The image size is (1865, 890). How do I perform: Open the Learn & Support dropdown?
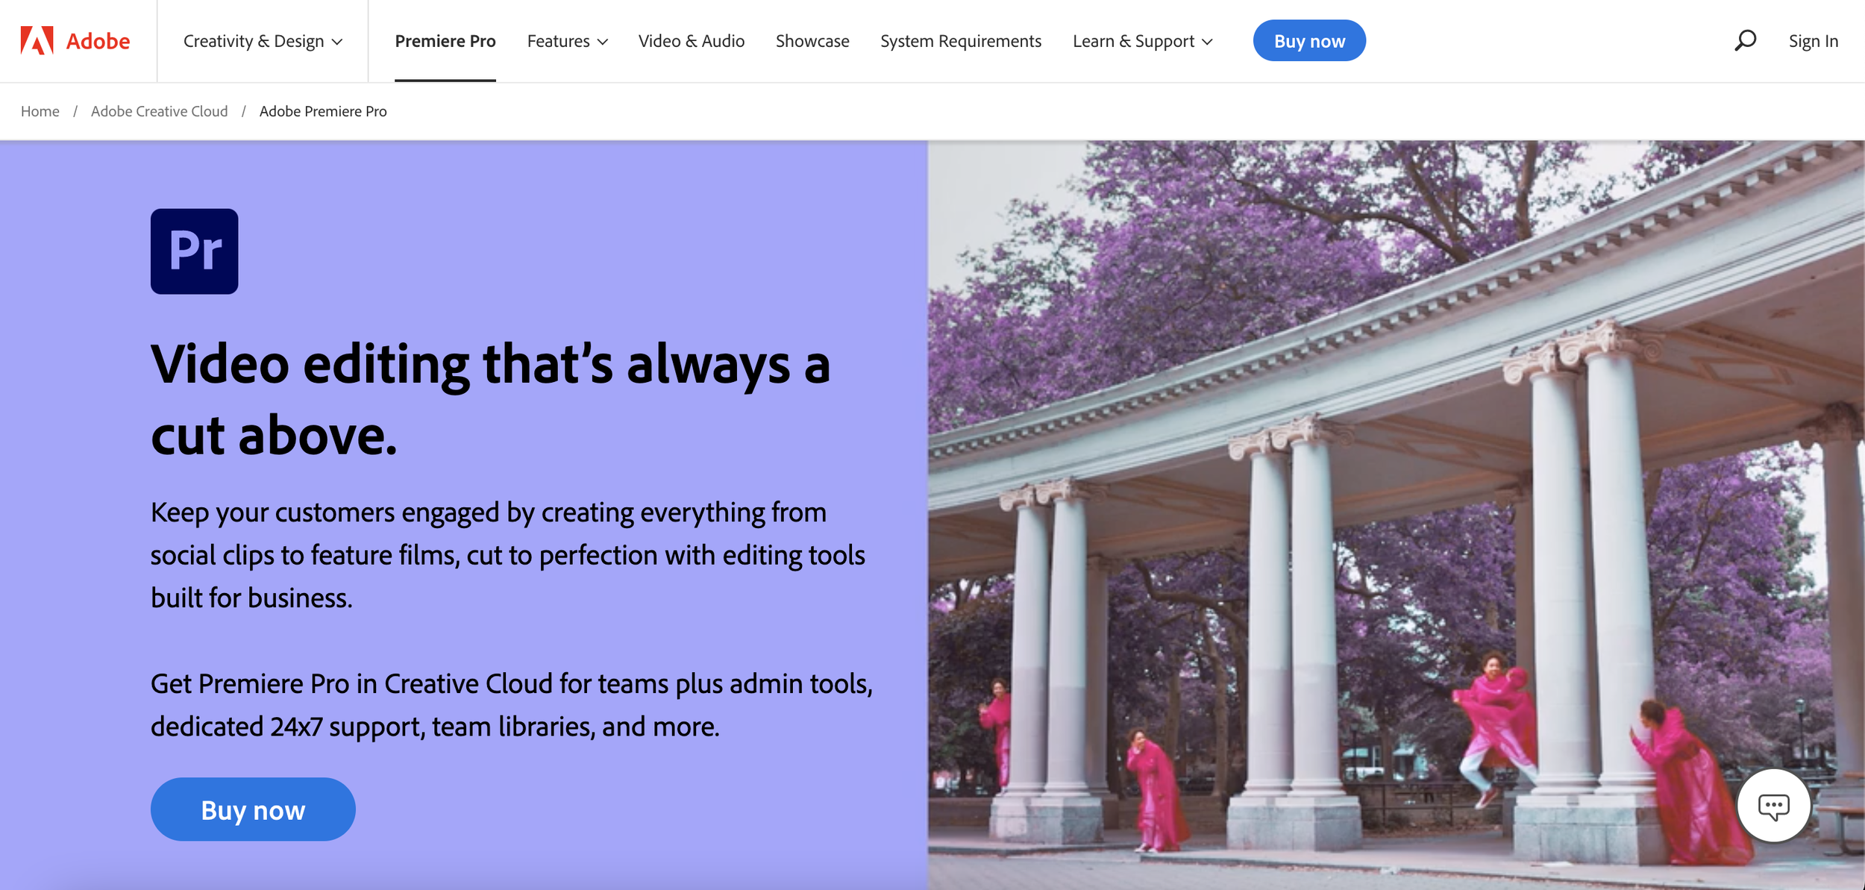(1142, 41)
